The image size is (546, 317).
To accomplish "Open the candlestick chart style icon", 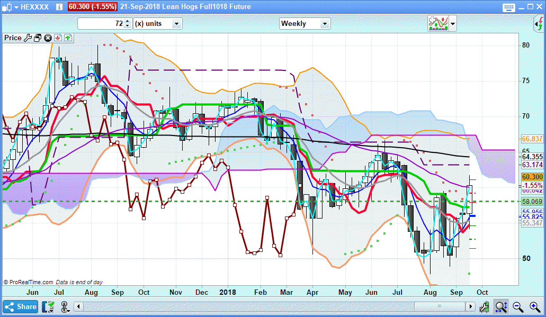I will coord(7,6).
